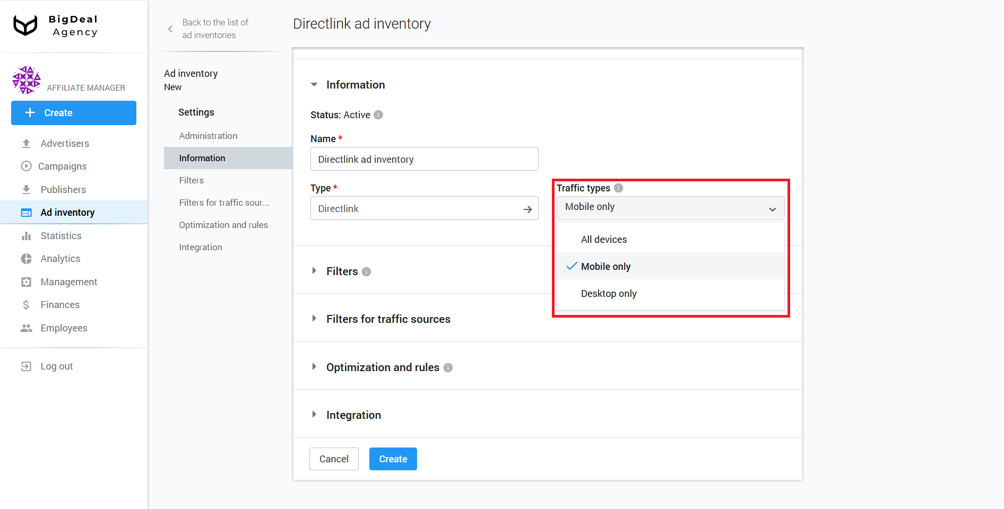This screenshot has width=1004, height=509.
Task: Open Finances using the dollar icon
Action: click(x=27, y=304)
